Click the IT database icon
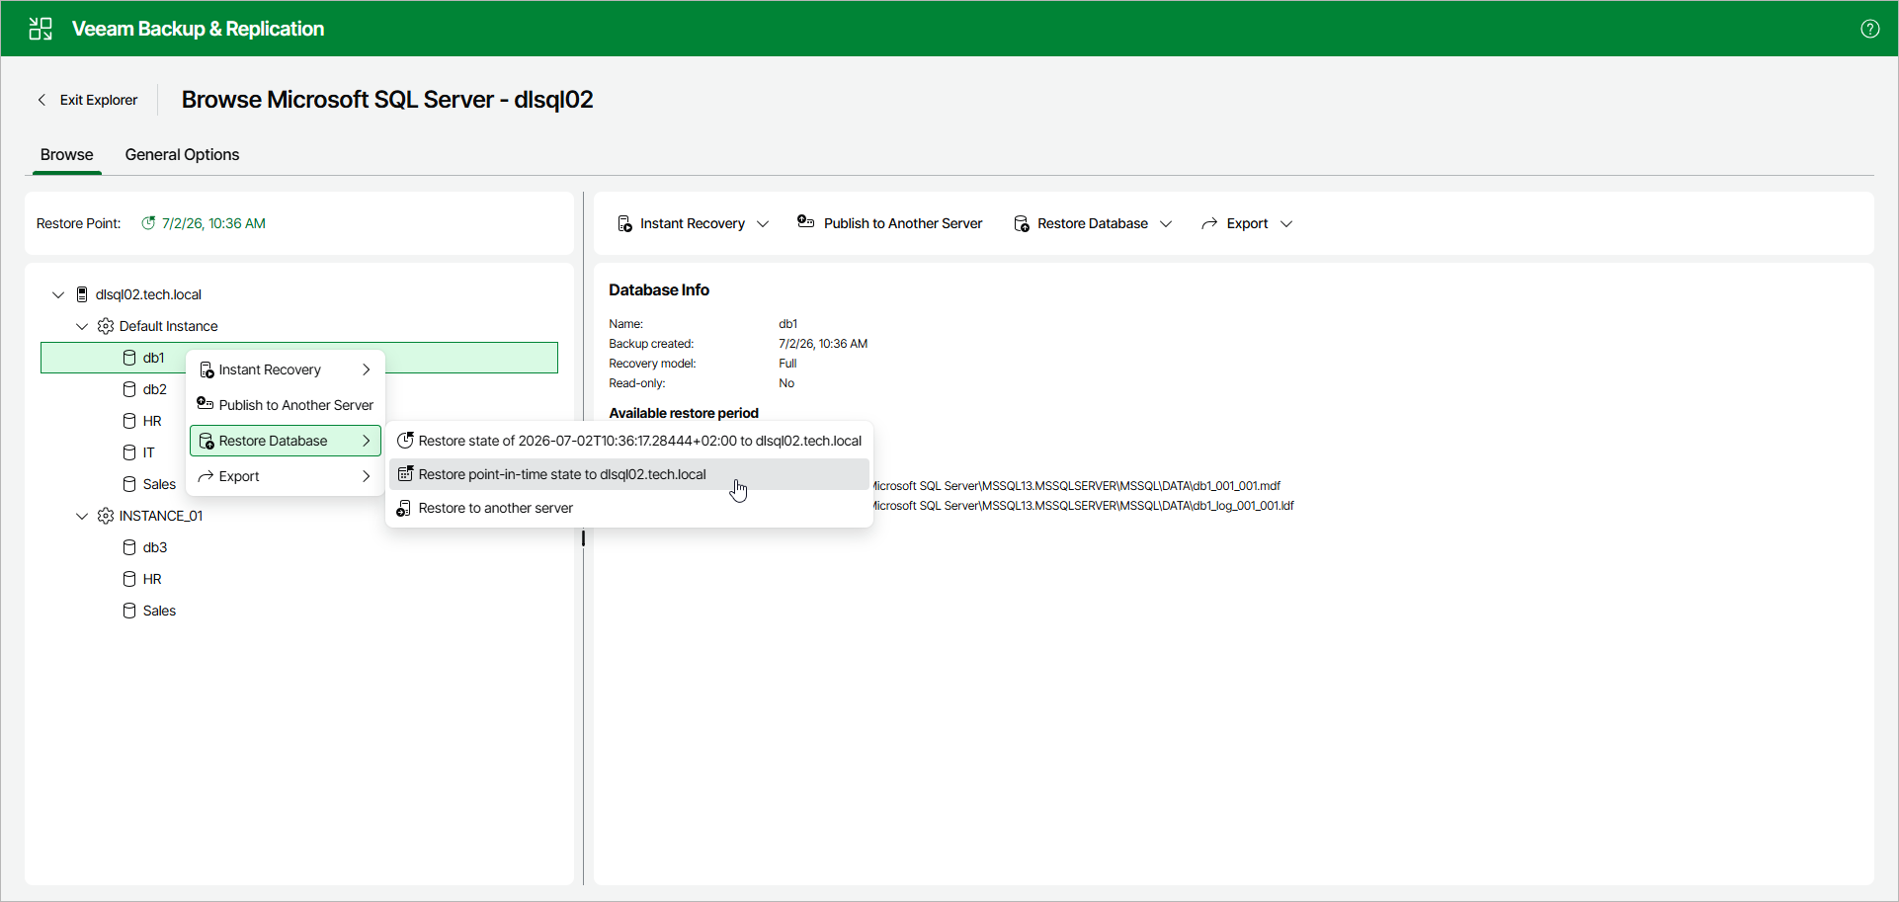This screenshot has height=902, width=1899. coord(129,452)
